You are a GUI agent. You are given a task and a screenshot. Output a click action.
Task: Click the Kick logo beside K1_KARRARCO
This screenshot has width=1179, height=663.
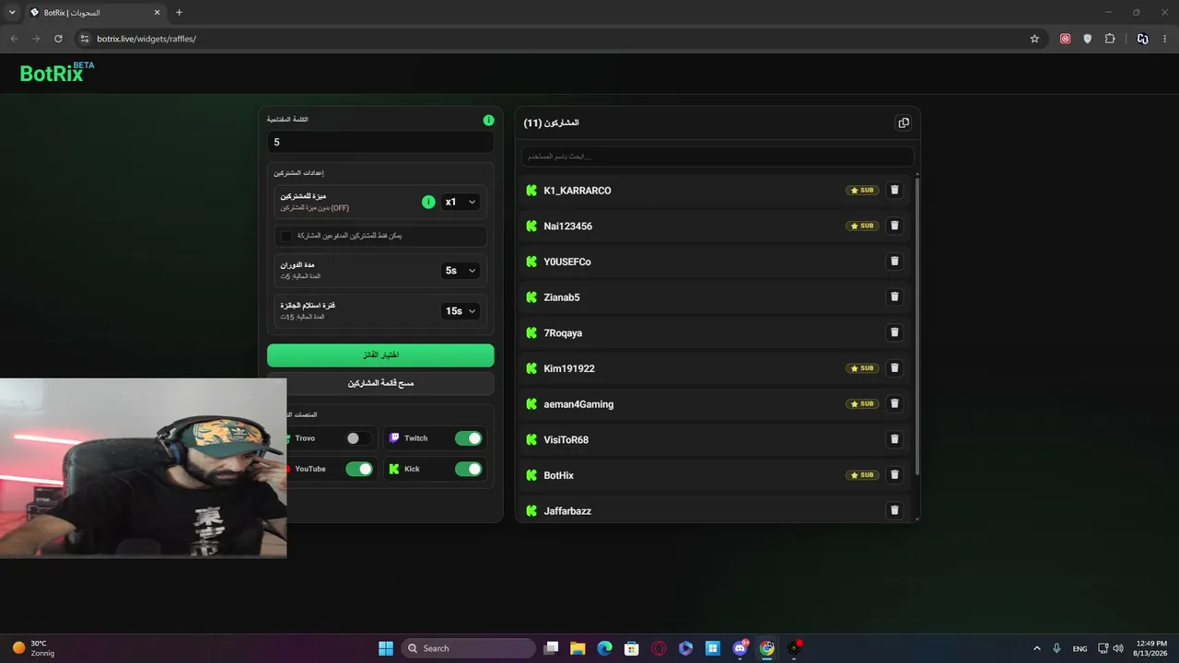[x=531, y=191]
